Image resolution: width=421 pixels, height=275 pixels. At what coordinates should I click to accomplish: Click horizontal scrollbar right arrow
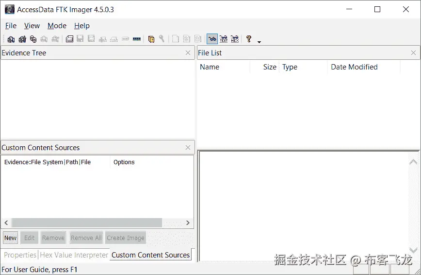pyautogui.click(x=188, y=223)
